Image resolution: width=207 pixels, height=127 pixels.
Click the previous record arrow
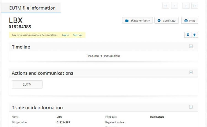(174, 6)
